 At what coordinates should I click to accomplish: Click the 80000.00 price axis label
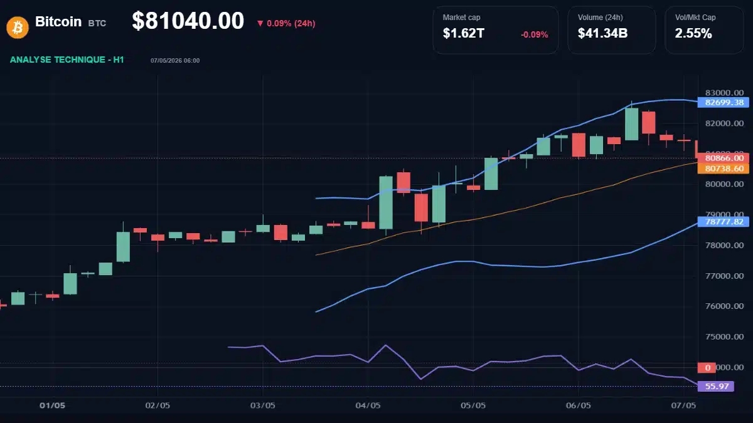[725, 184]
